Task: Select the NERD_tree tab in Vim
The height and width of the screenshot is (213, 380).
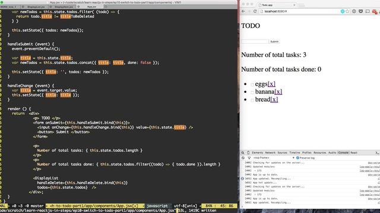Action: pyautogui.click(x=9, y=7)
